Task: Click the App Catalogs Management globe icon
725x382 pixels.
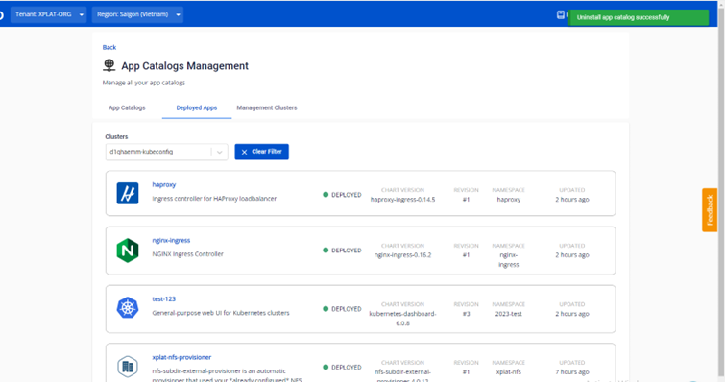Action: click(x=109, y=65)
